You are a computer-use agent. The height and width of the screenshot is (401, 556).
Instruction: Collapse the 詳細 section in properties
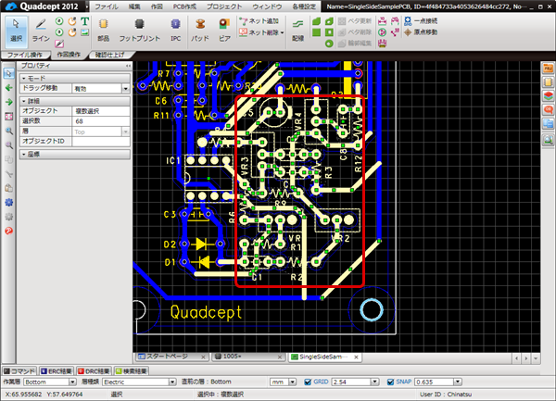coord(24,101)
